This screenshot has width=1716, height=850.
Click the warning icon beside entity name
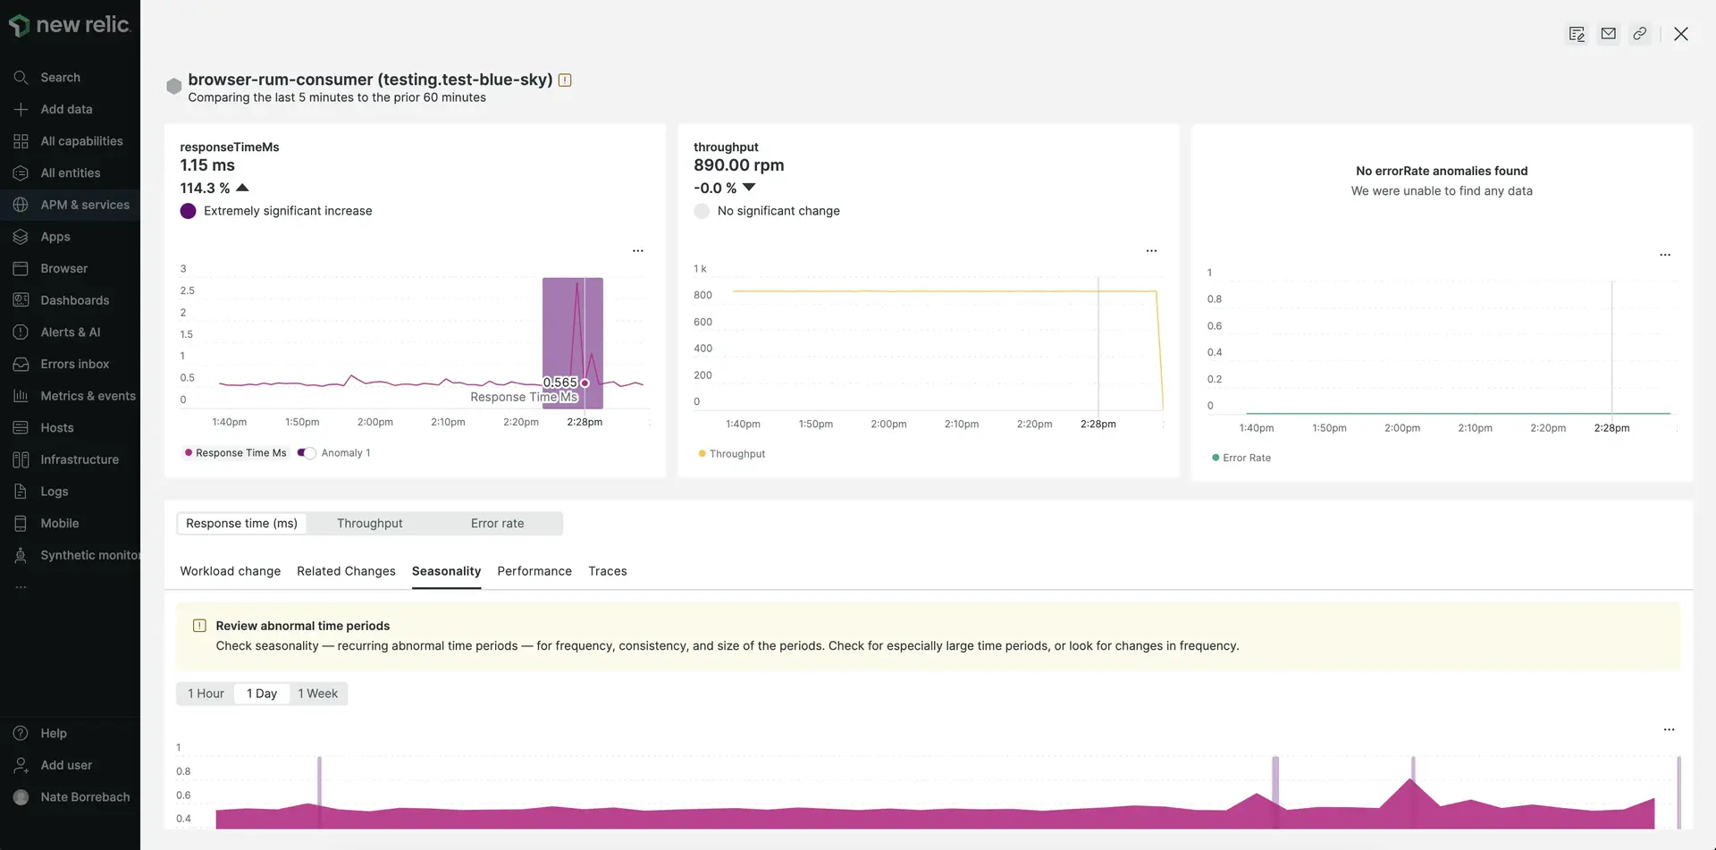pos(565,80)
